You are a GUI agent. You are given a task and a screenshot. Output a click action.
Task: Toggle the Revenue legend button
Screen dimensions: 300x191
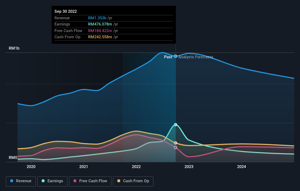[21, 181]
